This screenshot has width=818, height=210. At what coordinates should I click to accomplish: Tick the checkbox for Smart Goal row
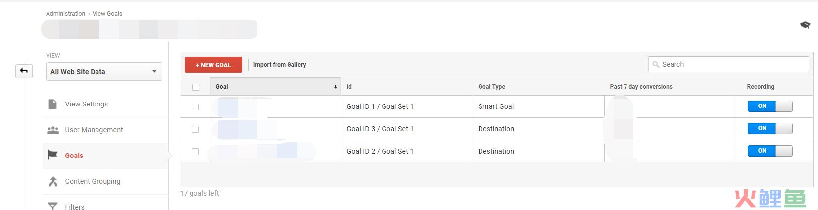tap(195, 106)
